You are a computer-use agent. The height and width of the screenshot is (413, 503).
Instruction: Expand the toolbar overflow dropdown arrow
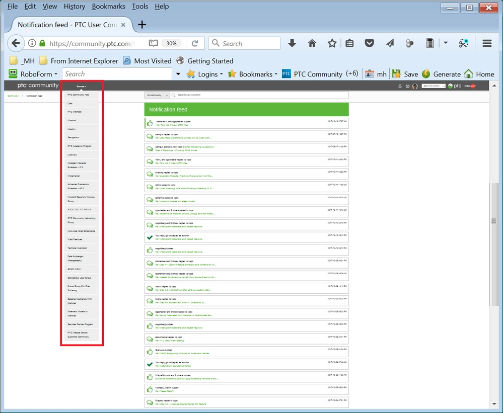pyautogui.click(x=446, y=42)
